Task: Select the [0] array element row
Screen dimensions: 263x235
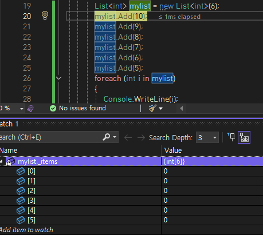Action: (x=131, y=171)
